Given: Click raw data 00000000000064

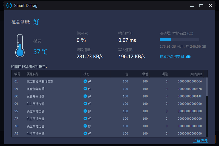Looking at the screenshot, I should 190,81.
